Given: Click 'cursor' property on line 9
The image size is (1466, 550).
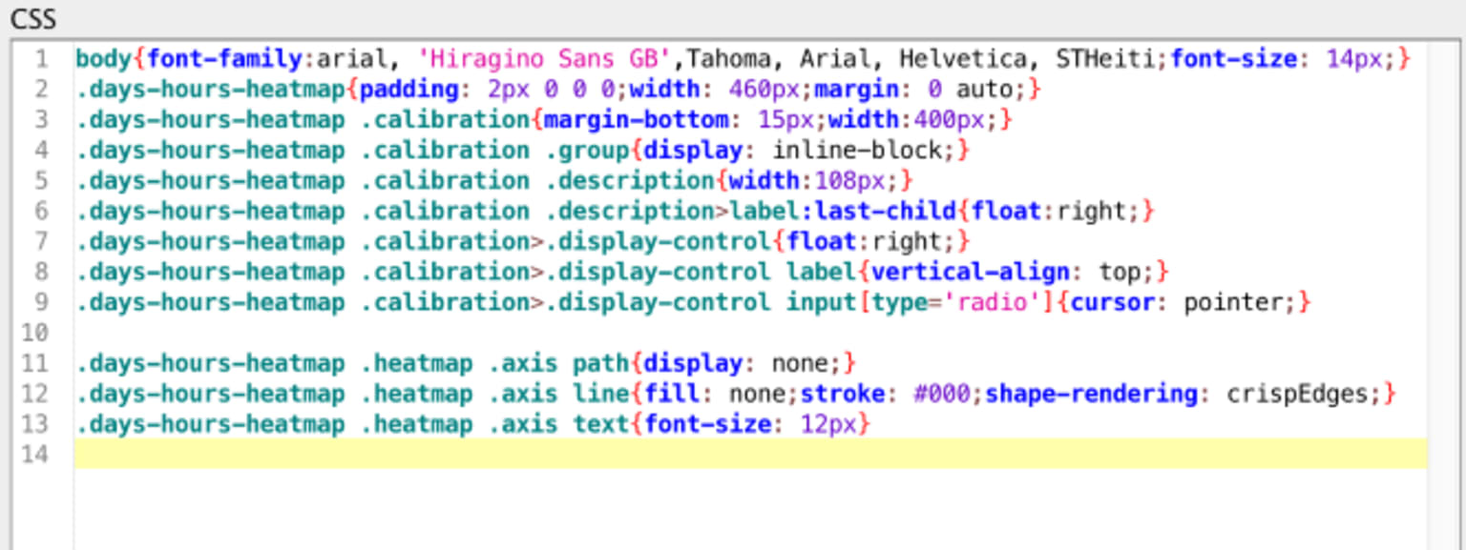Looking at the screenshot, I should [x=1113, y=302].
